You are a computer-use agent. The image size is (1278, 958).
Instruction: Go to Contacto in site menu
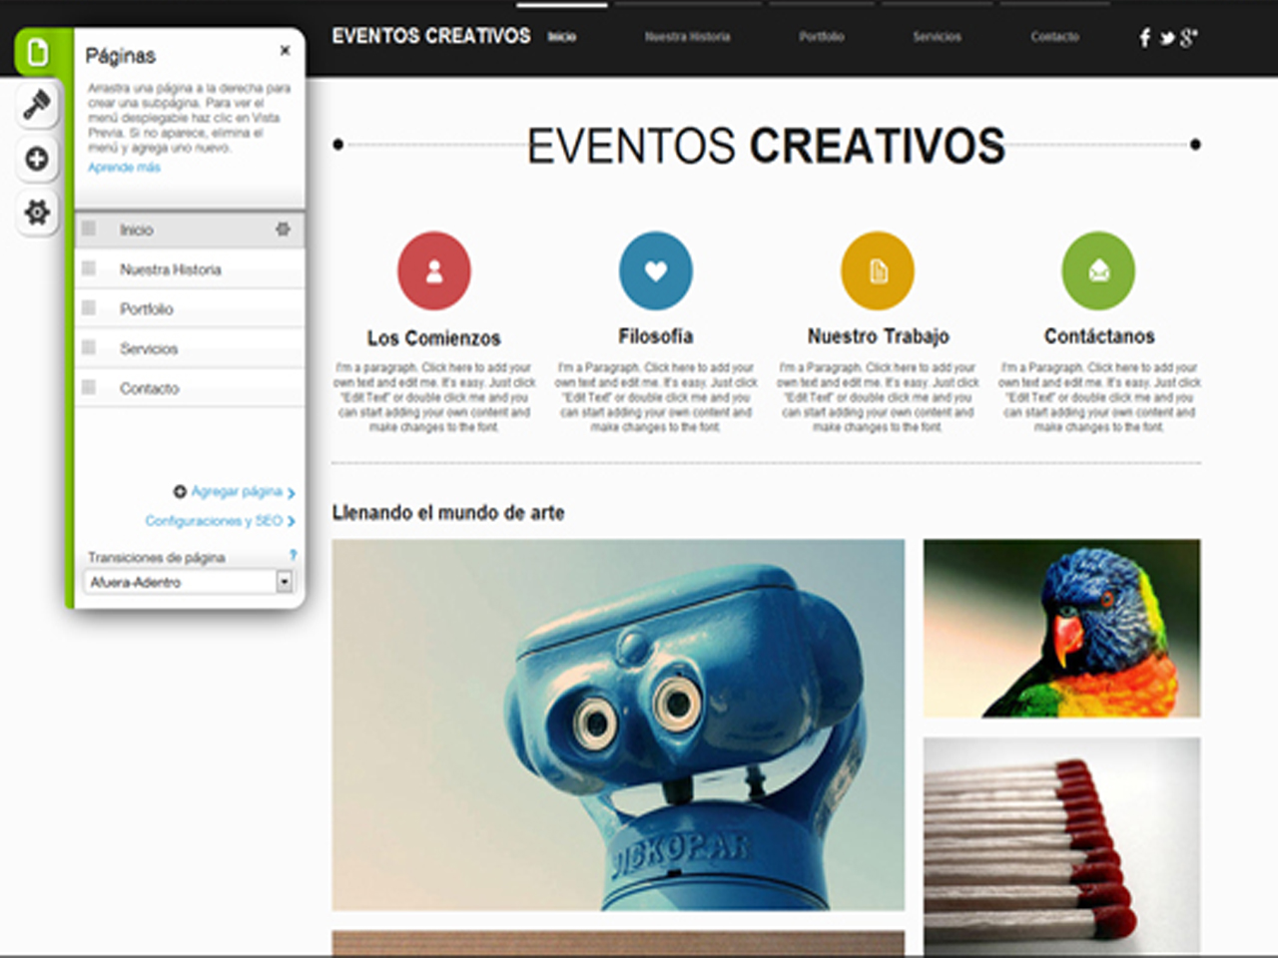click(1054, 37)
